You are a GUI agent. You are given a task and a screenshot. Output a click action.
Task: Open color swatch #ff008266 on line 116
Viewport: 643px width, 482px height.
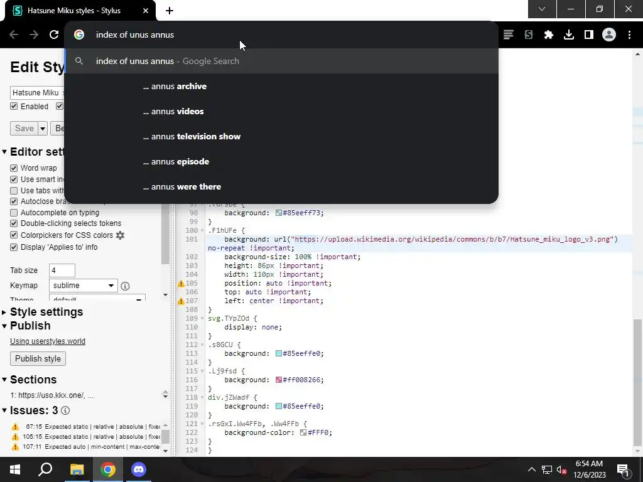(x=278, y=380)
